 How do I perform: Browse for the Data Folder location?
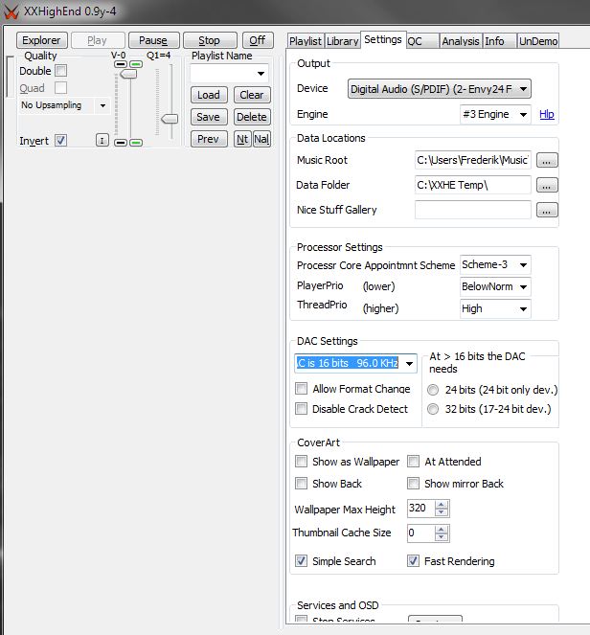click(547, 185)
